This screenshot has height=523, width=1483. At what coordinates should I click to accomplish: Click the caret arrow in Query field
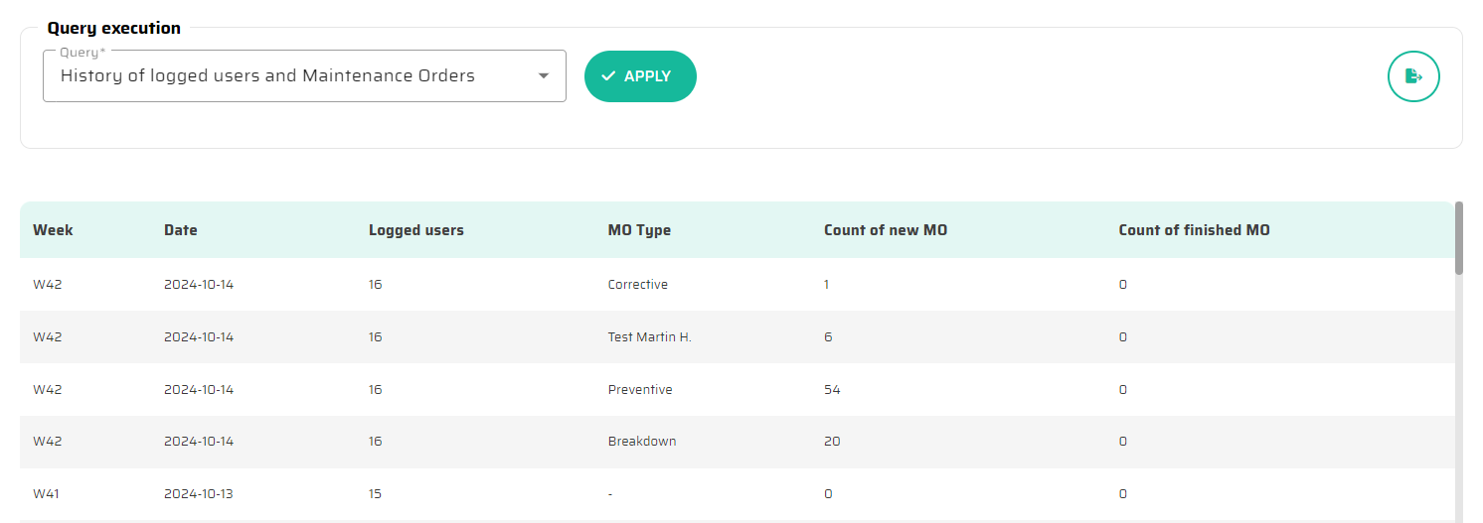(x=544, y=76)
